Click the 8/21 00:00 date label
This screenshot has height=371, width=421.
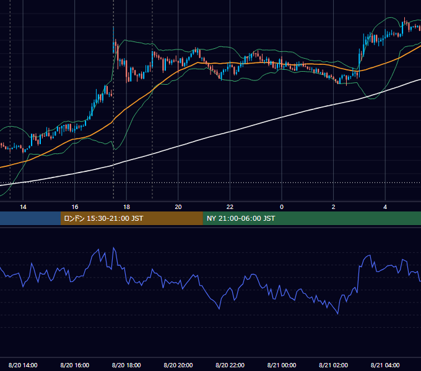[x=282, y=365]
